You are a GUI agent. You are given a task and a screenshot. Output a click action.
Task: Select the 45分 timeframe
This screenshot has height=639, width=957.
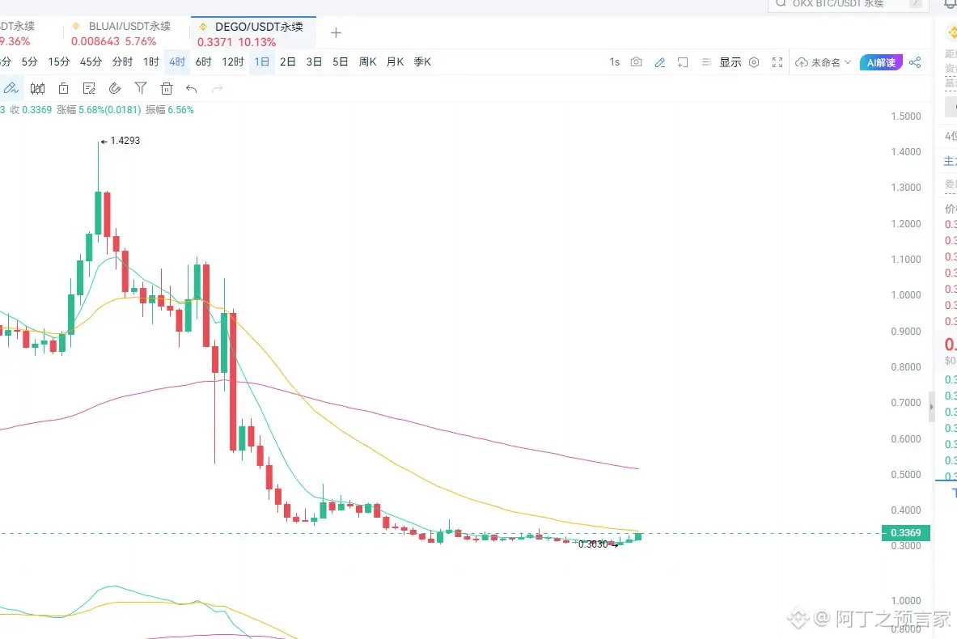pos(91,61)
